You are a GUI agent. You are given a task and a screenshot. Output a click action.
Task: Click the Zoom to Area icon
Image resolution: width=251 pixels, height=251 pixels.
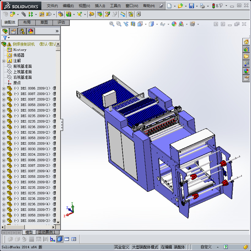(x=119, y=24)
